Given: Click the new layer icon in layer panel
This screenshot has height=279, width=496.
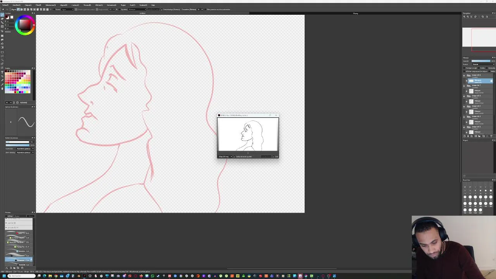Looking at the screenshot, I should click(465, 136).
